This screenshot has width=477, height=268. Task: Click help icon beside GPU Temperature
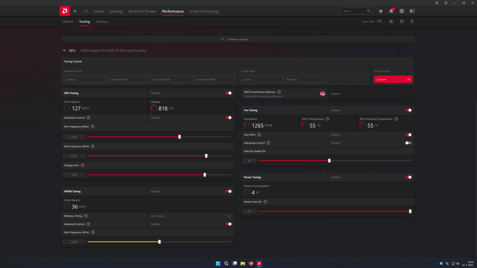click(327, 119)
